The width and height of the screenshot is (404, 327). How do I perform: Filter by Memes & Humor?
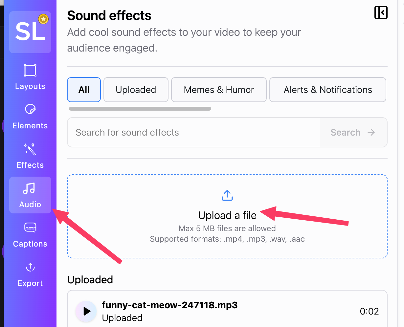coord(219,90)
